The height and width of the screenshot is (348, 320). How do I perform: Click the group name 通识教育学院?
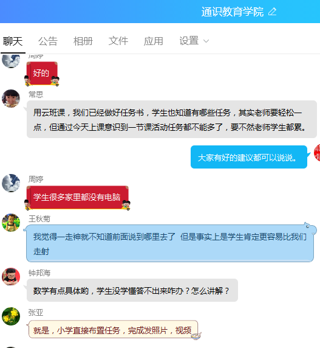[233, 12]
